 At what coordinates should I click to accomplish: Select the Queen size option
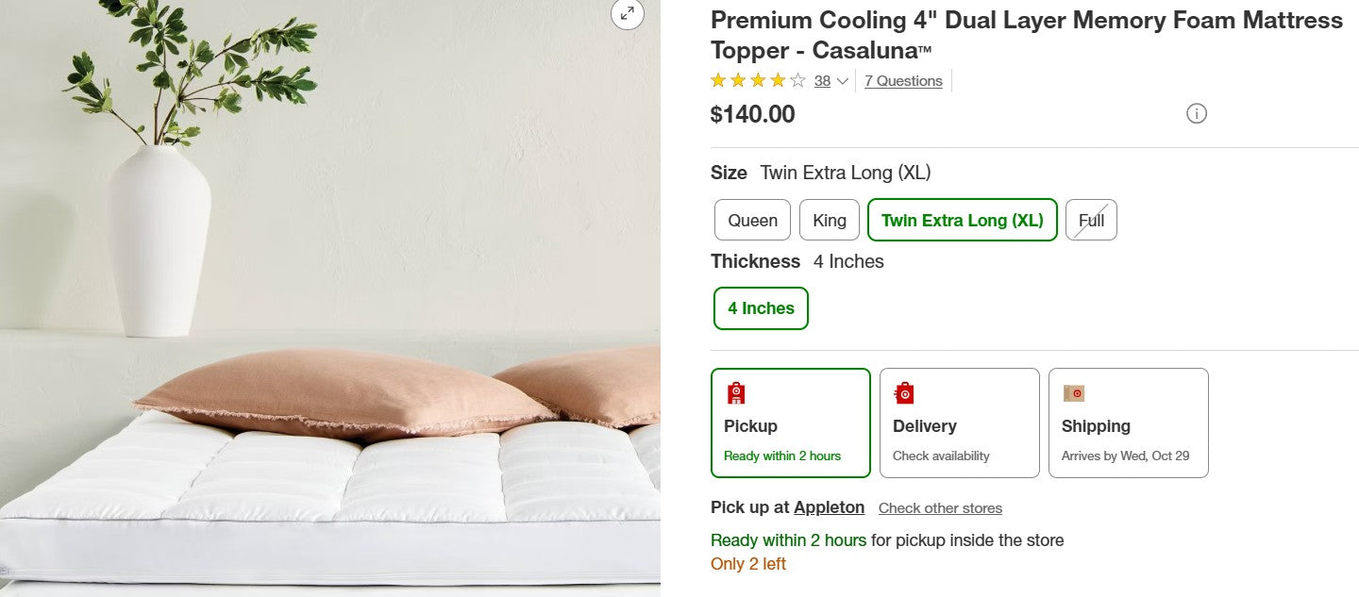pyautogui.click(x=752, y=220)
